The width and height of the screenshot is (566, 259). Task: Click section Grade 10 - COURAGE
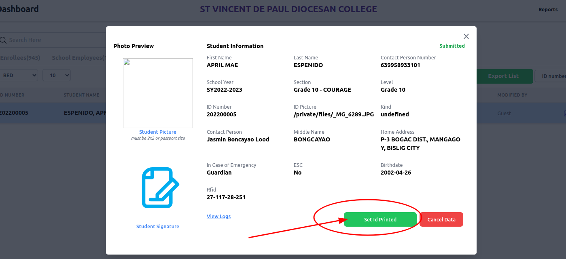point(322,90)
